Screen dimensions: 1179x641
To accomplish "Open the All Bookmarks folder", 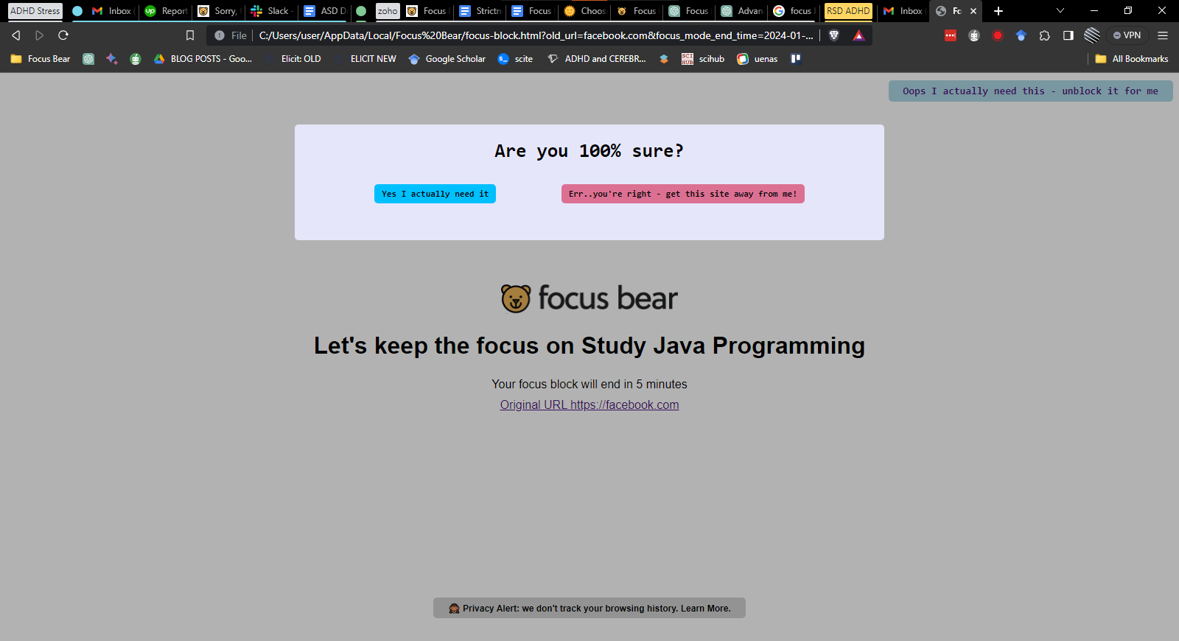I will 1132,59.
